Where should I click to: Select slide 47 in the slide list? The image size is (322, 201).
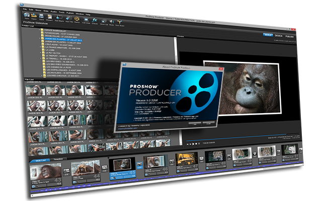point(187,161)
